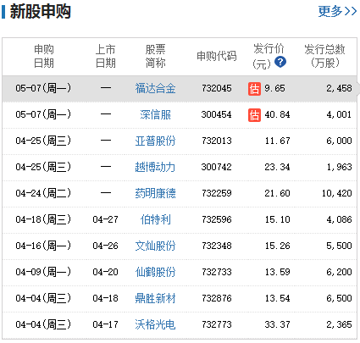Image resolution: width=360 pixels, height=343 pixels.
Task: Click the red 估 badge beside 40.84
Action: tap(254, 115)
